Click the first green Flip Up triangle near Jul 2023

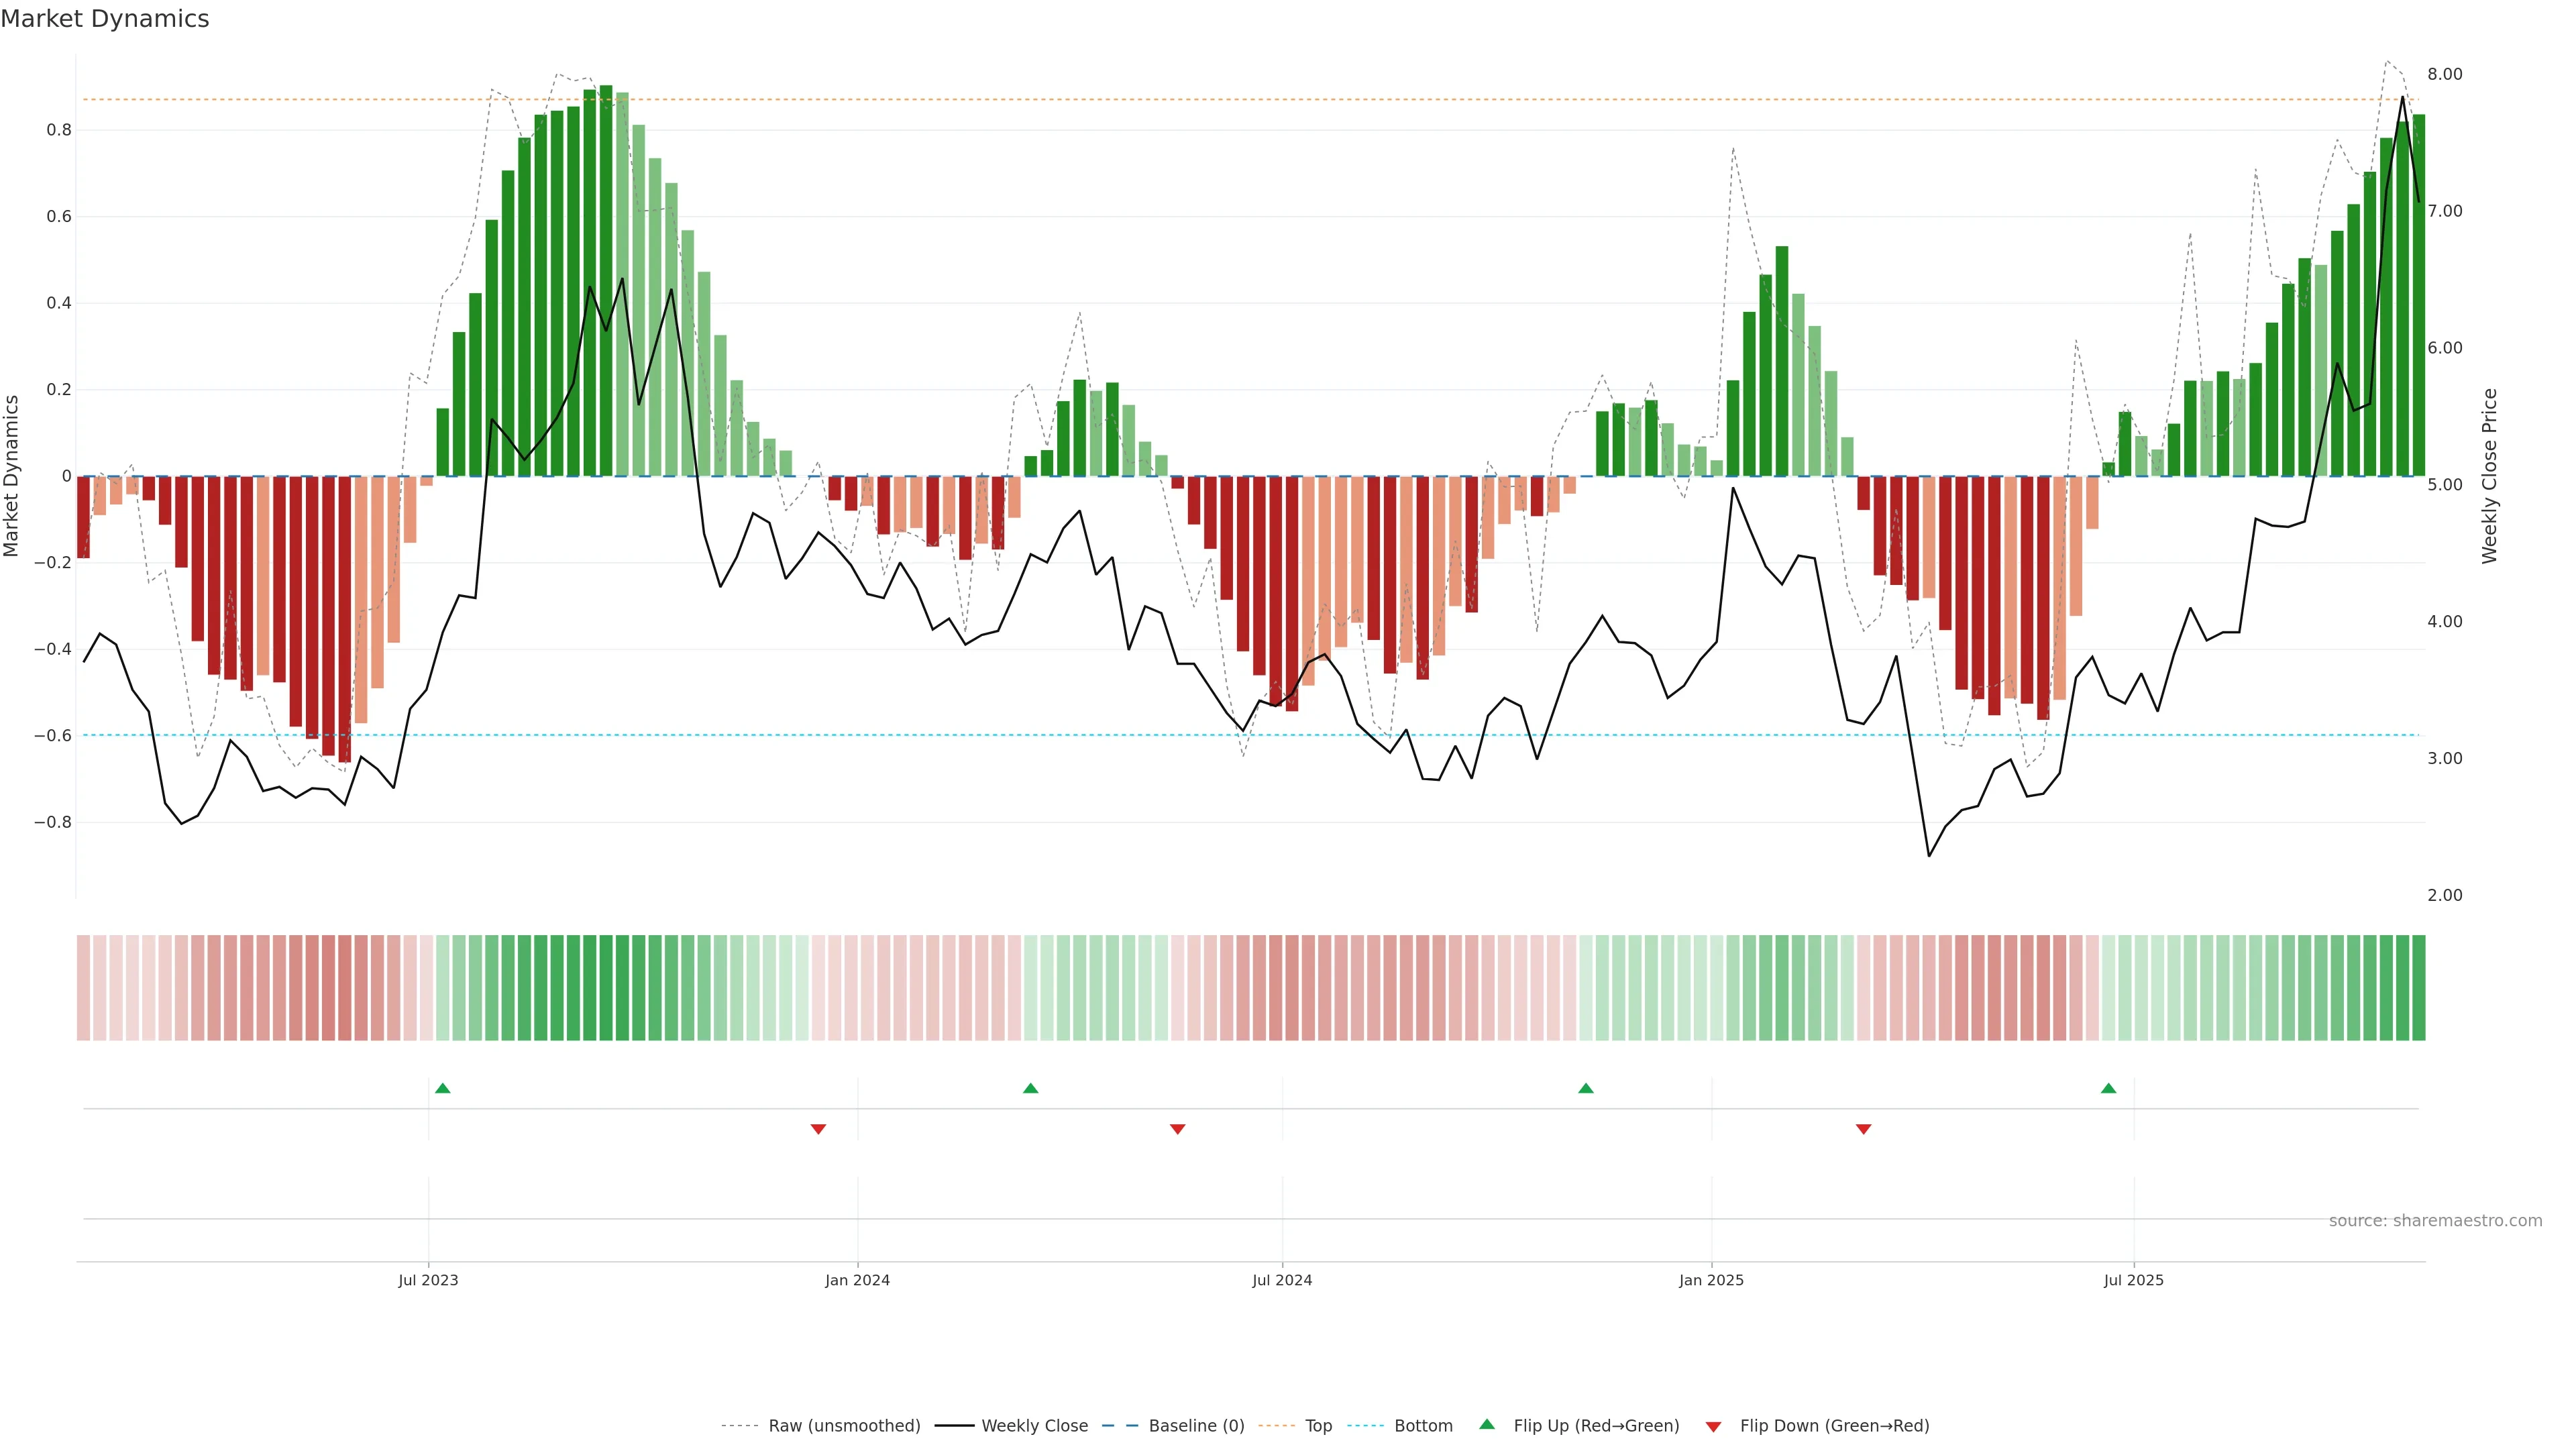[x=443, y=1088]
